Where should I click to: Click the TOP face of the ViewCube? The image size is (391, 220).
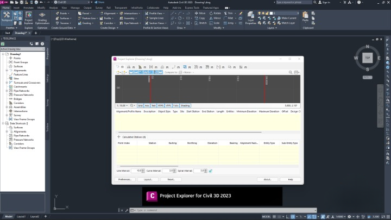tap(367, 57)
